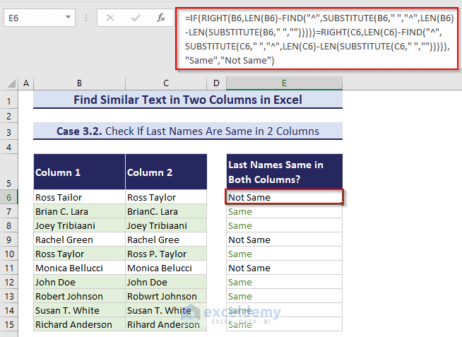Select column E header
The width and height of the screenshot is (462, 337).
285,83
